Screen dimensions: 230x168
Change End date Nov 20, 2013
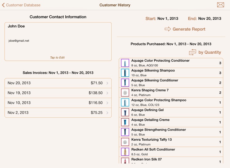[210, 19]
